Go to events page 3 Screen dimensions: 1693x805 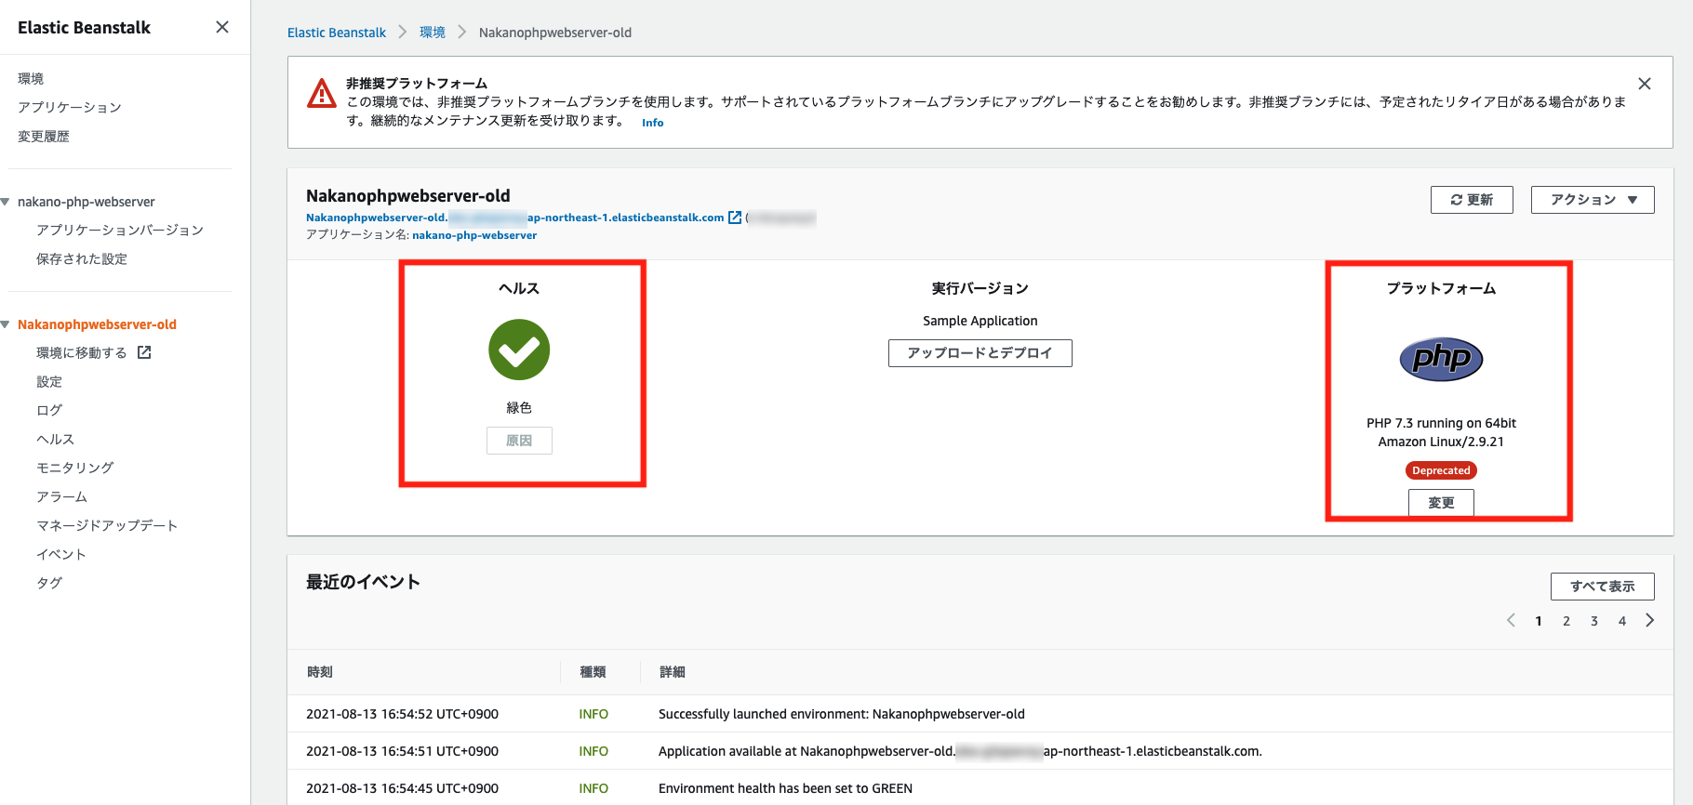coord(1594,621)
